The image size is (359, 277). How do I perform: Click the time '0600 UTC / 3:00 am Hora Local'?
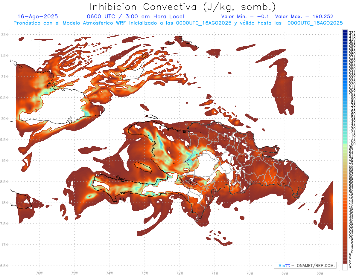[x=135, y=16]
